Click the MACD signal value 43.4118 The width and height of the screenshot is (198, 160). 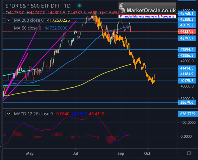point(97,114)
